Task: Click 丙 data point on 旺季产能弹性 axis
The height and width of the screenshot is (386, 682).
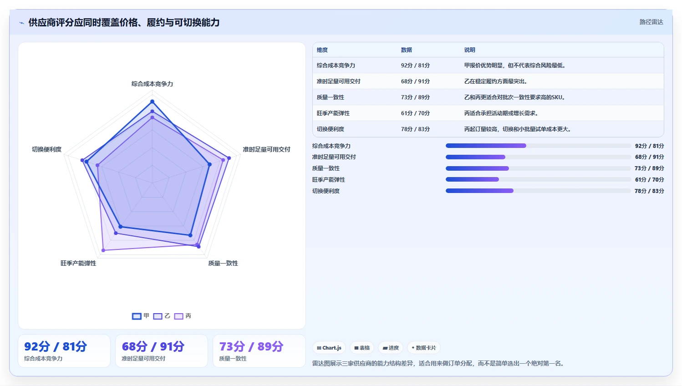Action: click(x=103, y=250)
